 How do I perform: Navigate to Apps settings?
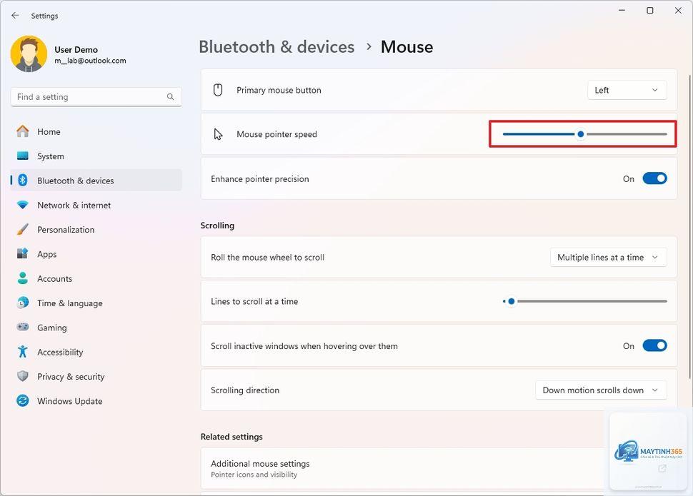(x=96, y=254)
